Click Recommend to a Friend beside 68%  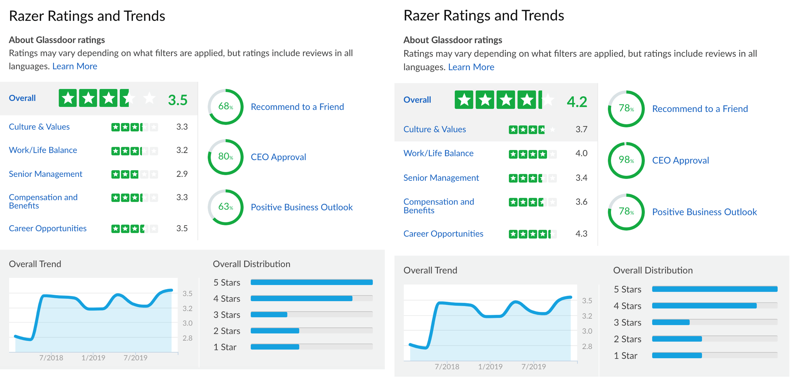[297, 107]
